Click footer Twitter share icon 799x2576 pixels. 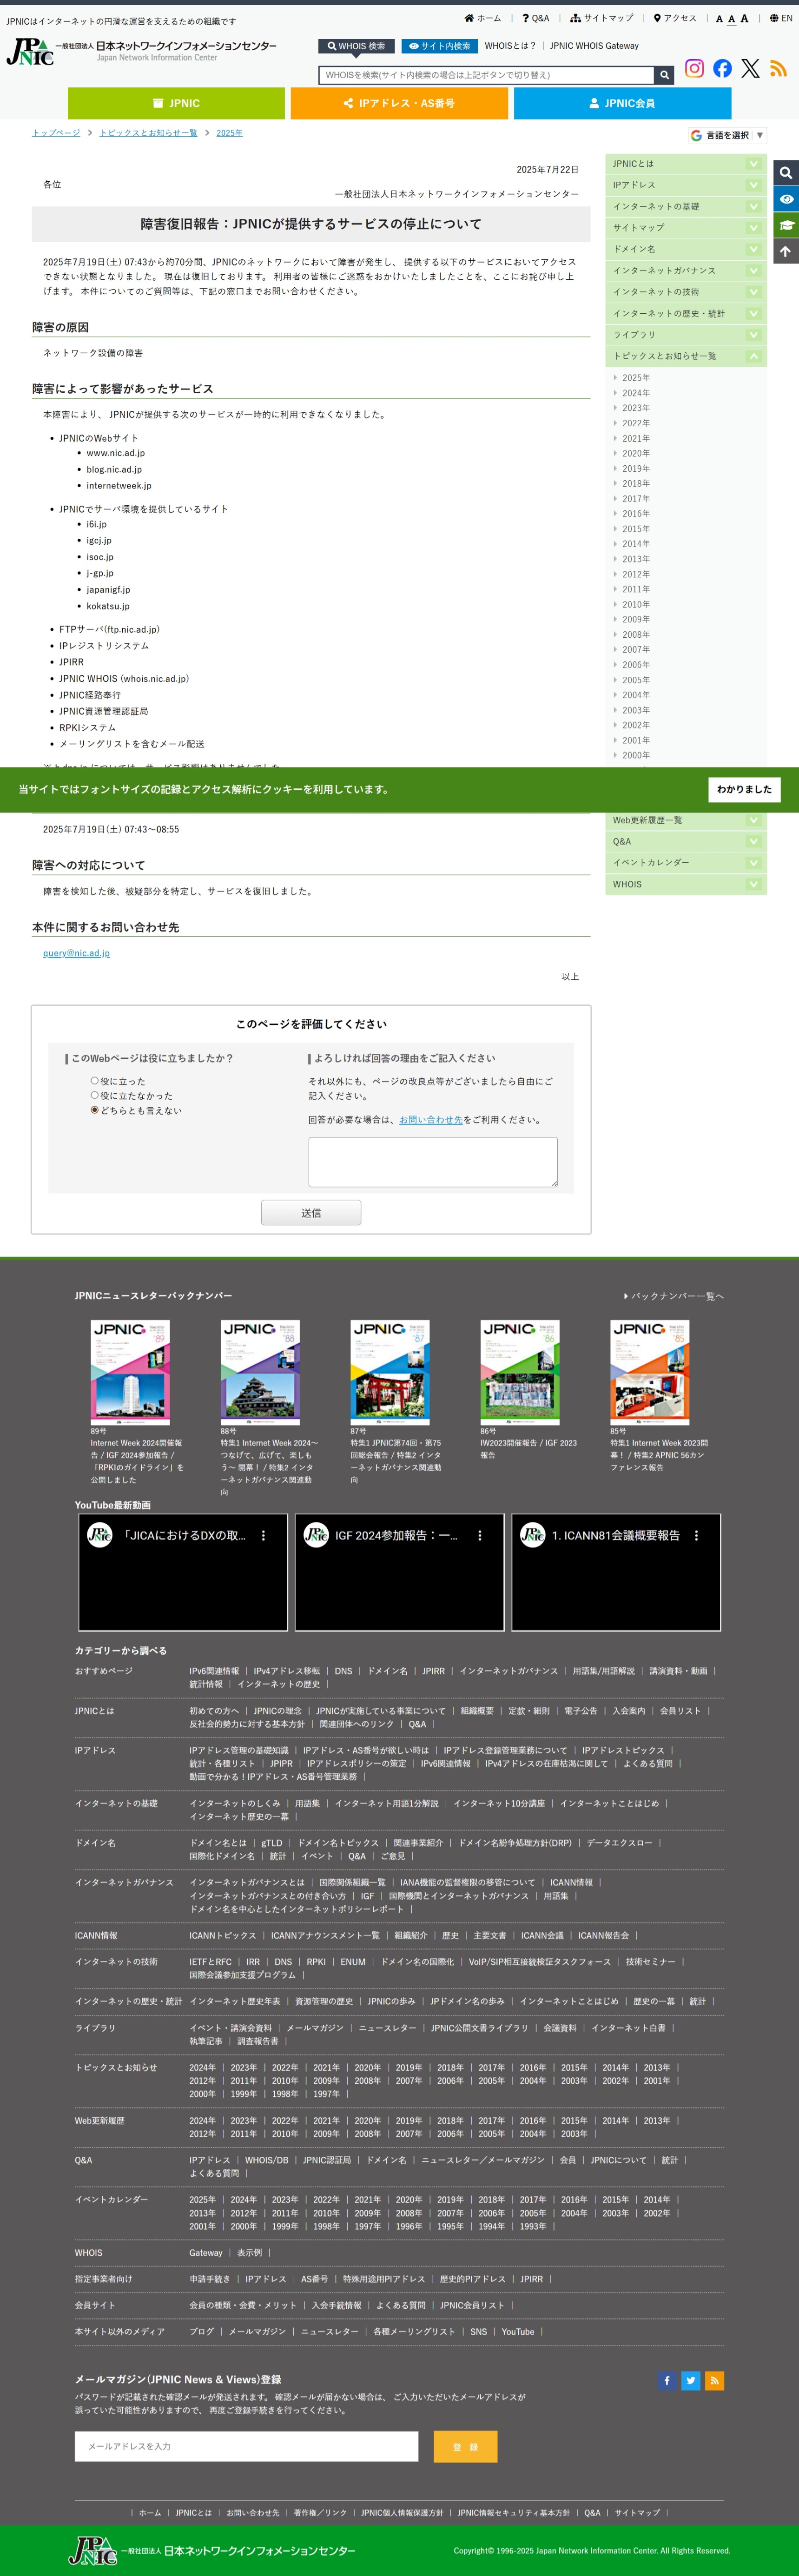691,2380
